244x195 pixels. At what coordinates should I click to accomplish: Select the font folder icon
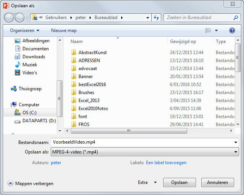coord(74,117)
